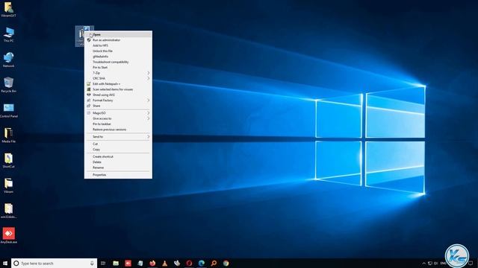Open the Windows Start menu
This screenshot has width=478, height=268.
[5, 263]
